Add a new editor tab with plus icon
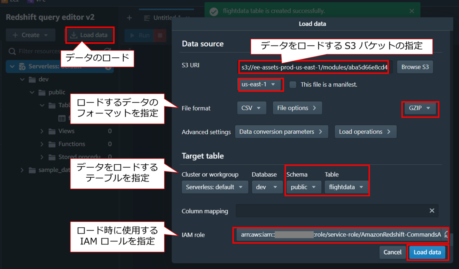This screenshot has width=459, height=269. coord(129,18)
